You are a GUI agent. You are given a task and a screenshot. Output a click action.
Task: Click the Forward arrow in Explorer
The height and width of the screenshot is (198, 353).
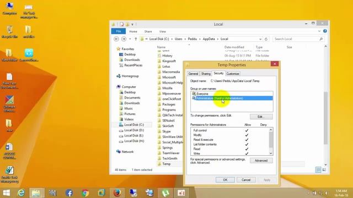pyautogui.click(x=124, y=39)
